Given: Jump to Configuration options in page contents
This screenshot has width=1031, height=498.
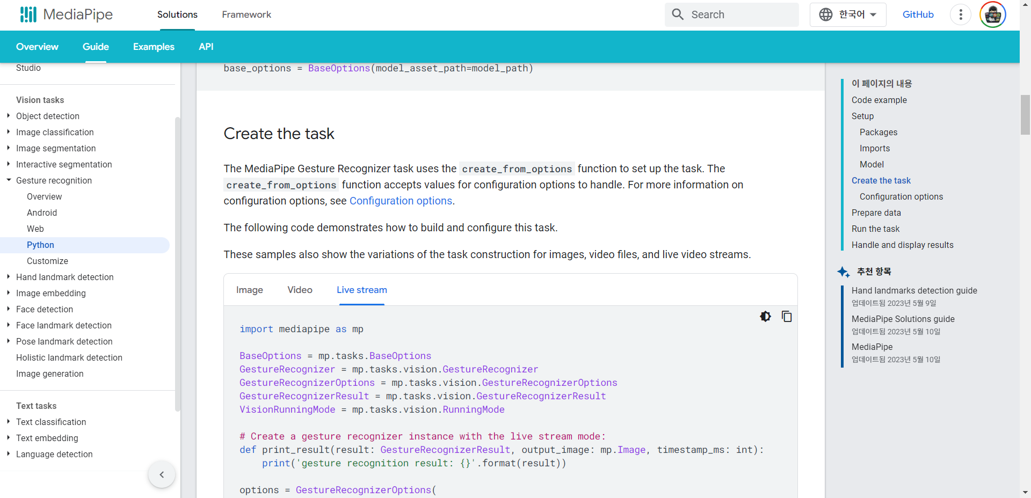Looking at the screenshot, I should point(901,196).
